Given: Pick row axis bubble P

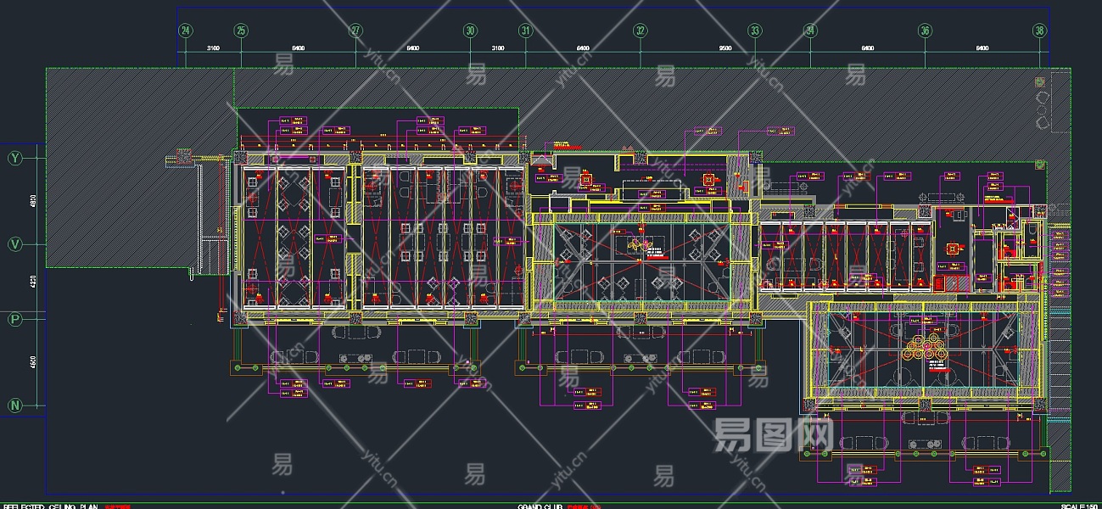Looking at the screenshot, I should click(15, 319).
